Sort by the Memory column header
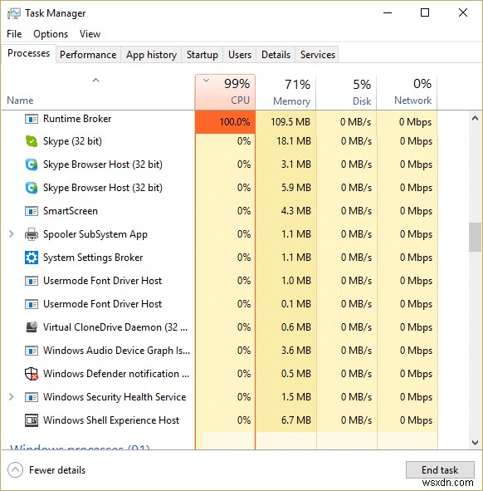 (285, 92)
